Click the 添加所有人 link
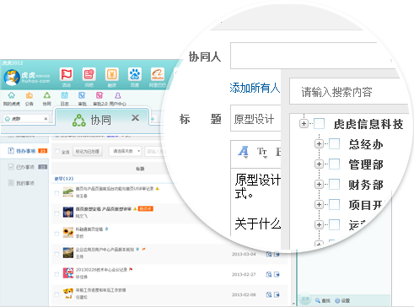Viewport: 414px width, 307px height. click(x=255, y=88)
